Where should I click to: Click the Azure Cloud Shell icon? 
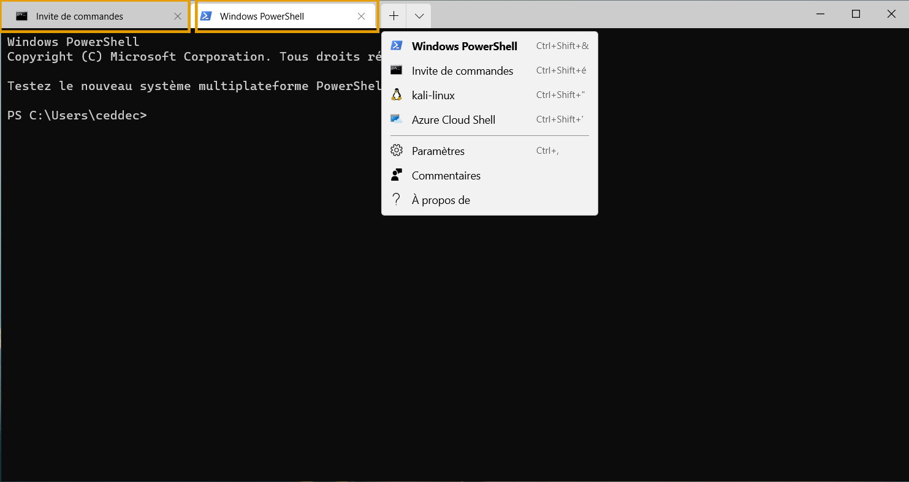[x=397, y=119]
